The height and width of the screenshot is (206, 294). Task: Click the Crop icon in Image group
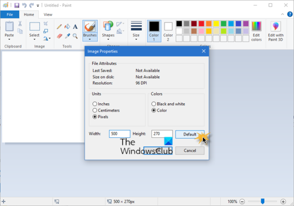coord(45,24)
